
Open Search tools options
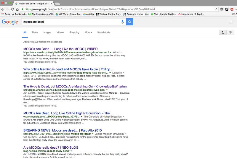104,33
